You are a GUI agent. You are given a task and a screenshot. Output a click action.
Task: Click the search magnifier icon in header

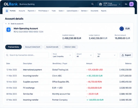point(92,4)
